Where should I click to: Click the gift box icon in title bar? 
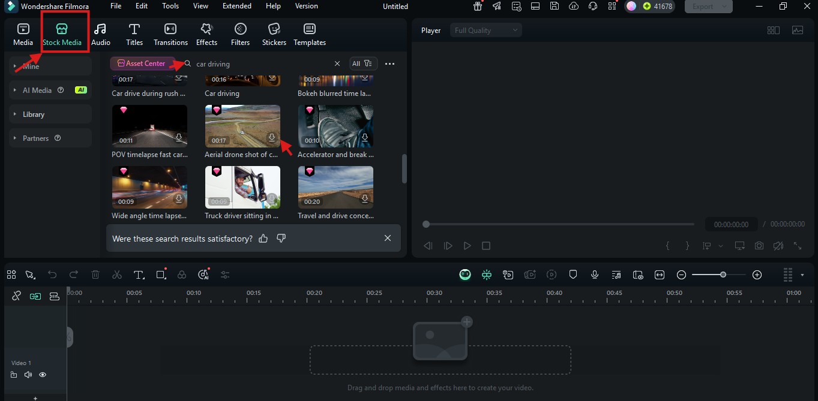pyautogui.click(x=478, y=7)
